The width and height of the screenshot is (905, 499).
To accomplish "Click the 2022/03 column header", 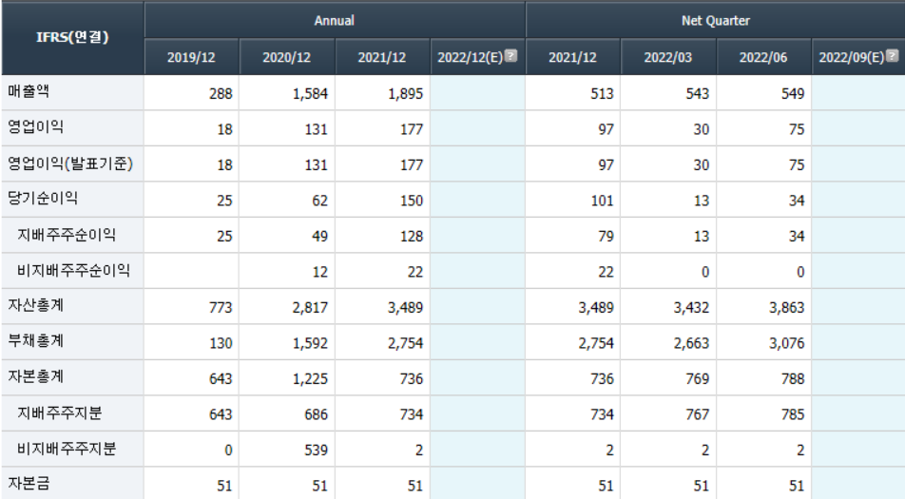I will (667, 57).
